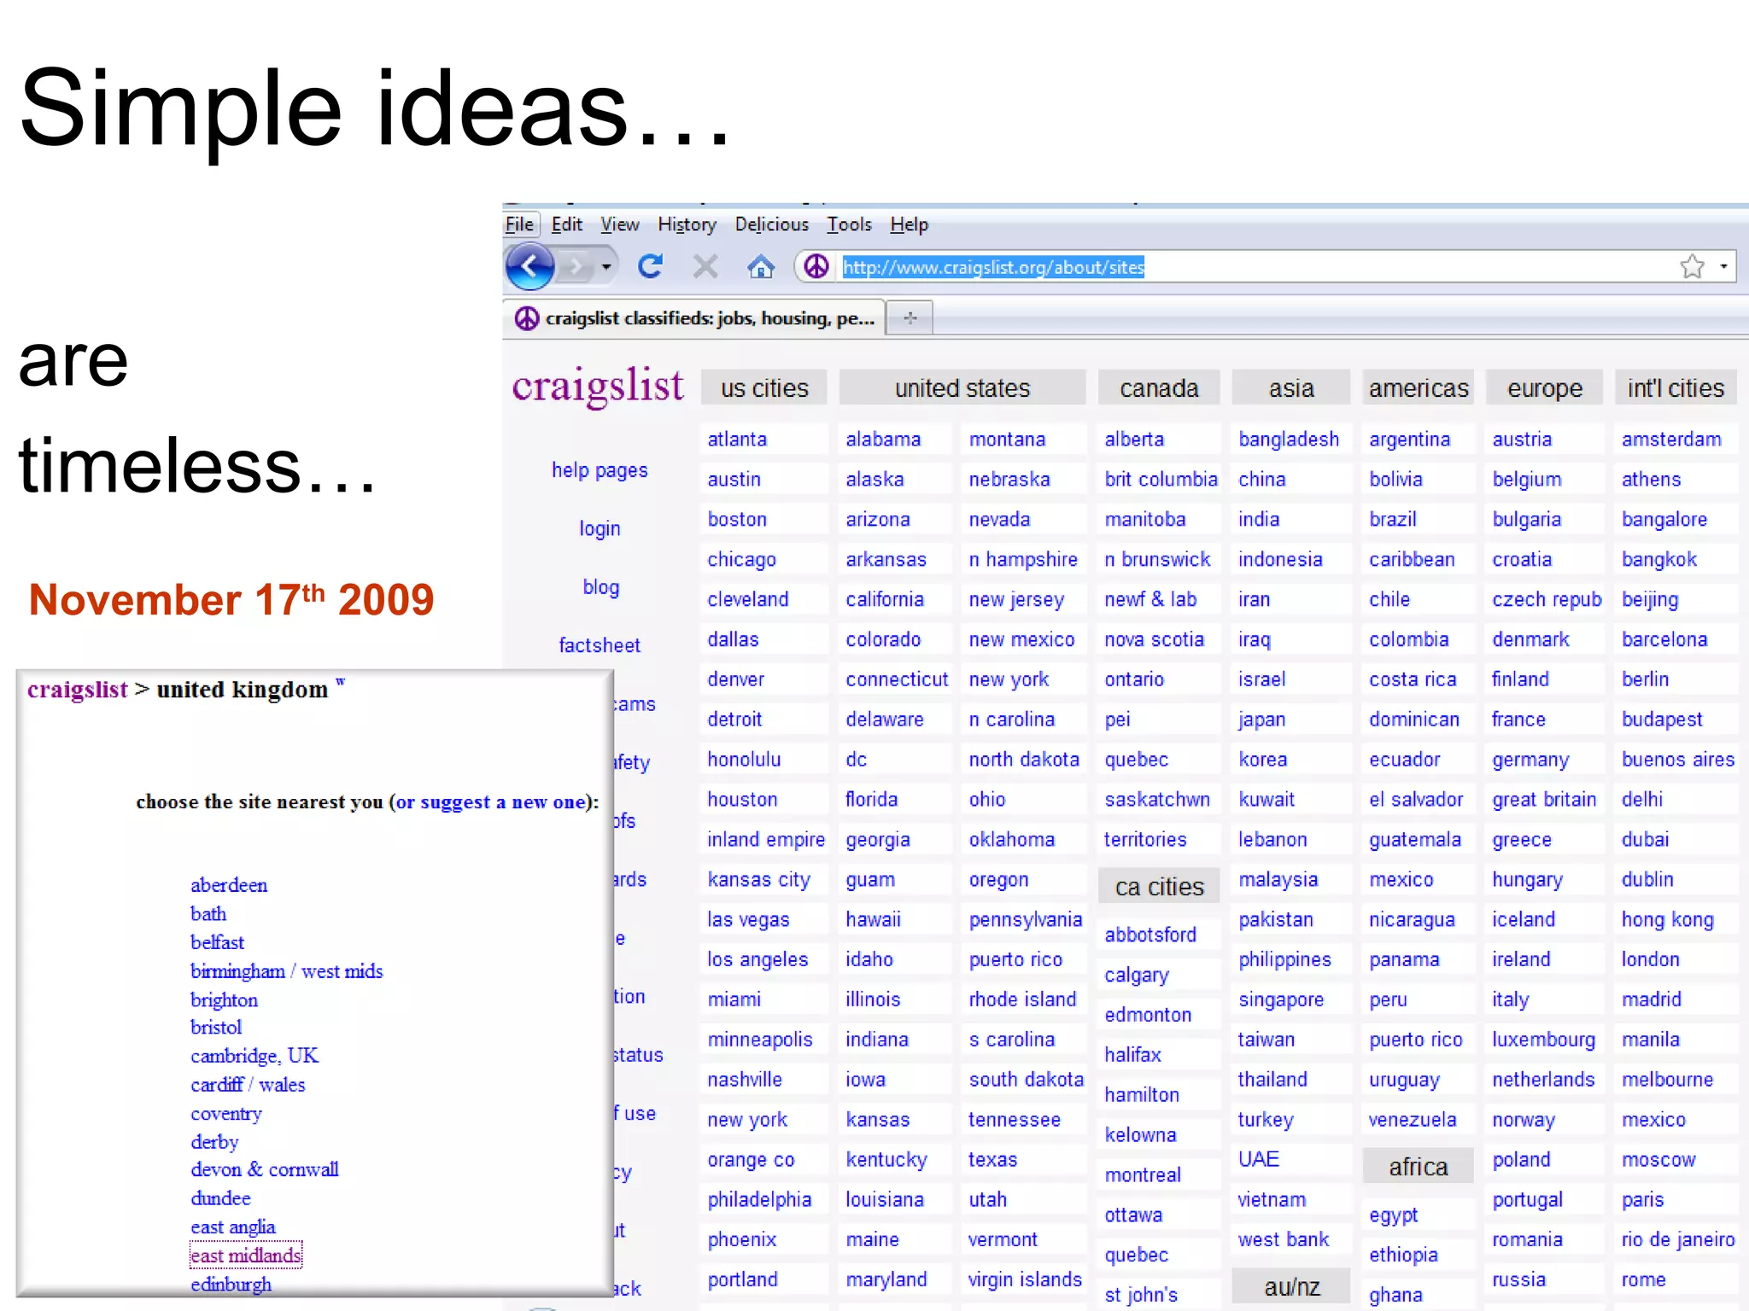Reload the page with refresh icon
Screen dimensions: 1749x1311
[x=651, y=267]
